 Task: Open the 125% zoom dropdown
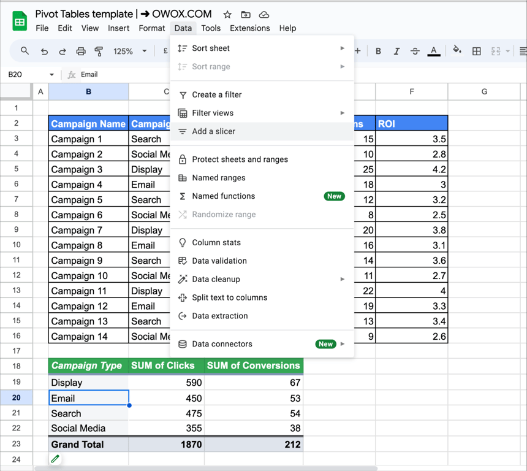pyautogui.click(x=130, y=51)
